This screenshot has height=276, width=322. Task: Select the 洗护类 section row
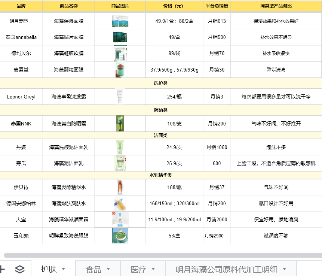pos(161,83)
